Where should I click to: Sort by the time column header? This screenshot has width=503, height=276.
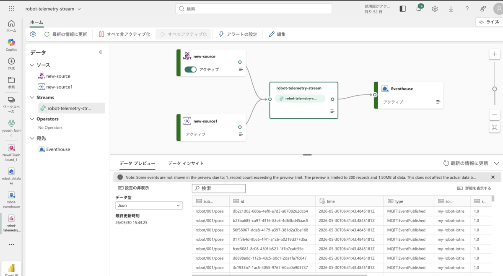[350, 201]
